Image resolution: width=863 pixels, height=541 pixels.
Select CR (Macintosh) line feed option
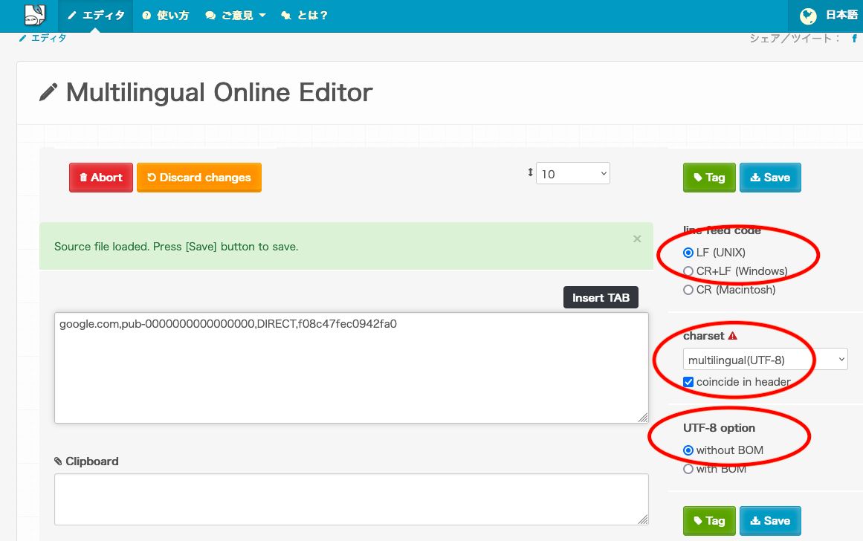(x=688, y=290)
